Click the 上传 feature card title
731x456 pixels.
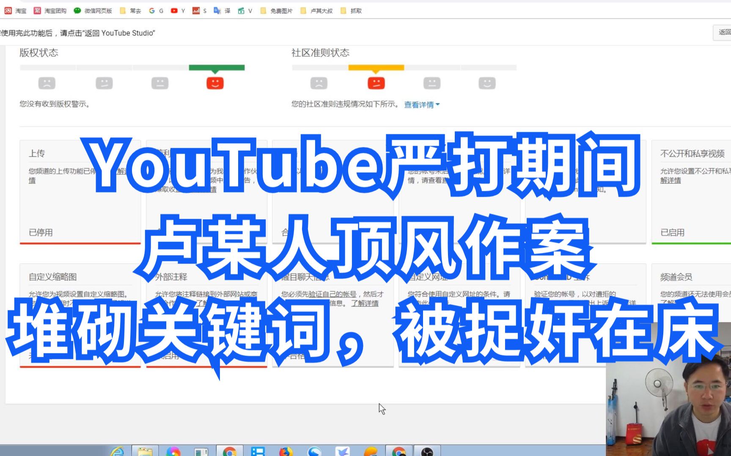pyautogui.click(x=37, y=153)
